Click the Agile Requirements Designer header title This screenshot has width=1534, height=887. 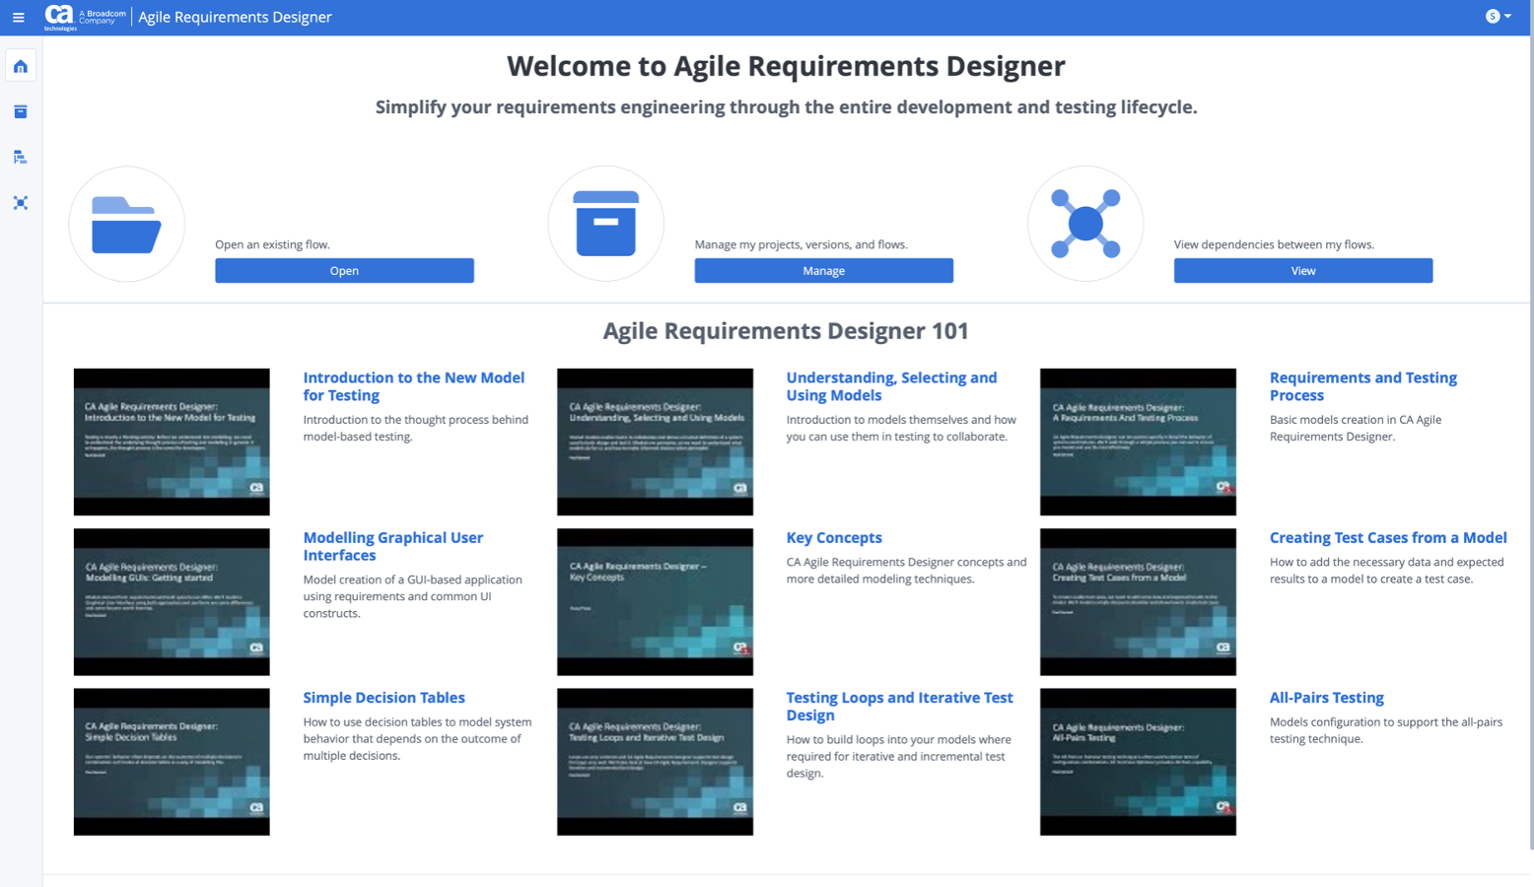point(235,16)
